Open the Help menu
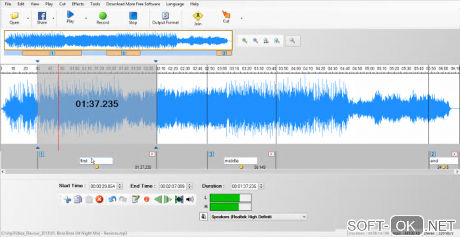 (x=194, y=4)
